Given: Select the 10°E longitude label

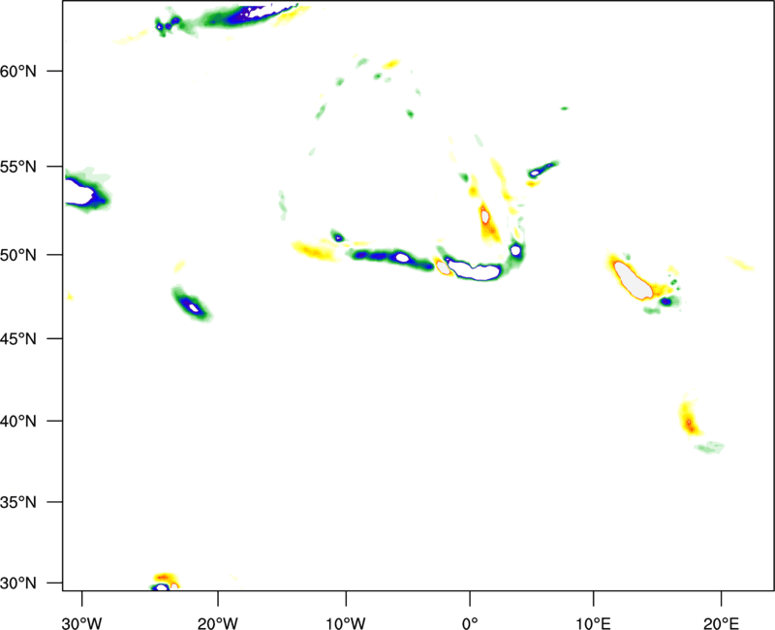Looking at the screenshot, I should [x=593, y=623].
